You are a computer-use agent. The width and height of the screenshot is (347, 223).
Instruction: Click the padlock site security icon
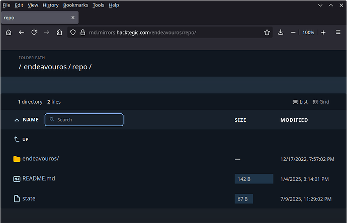[83, 33]
